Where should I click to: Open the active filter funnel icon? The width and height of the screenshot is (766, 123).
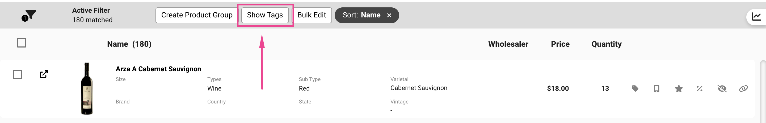(x=29, y=15)
